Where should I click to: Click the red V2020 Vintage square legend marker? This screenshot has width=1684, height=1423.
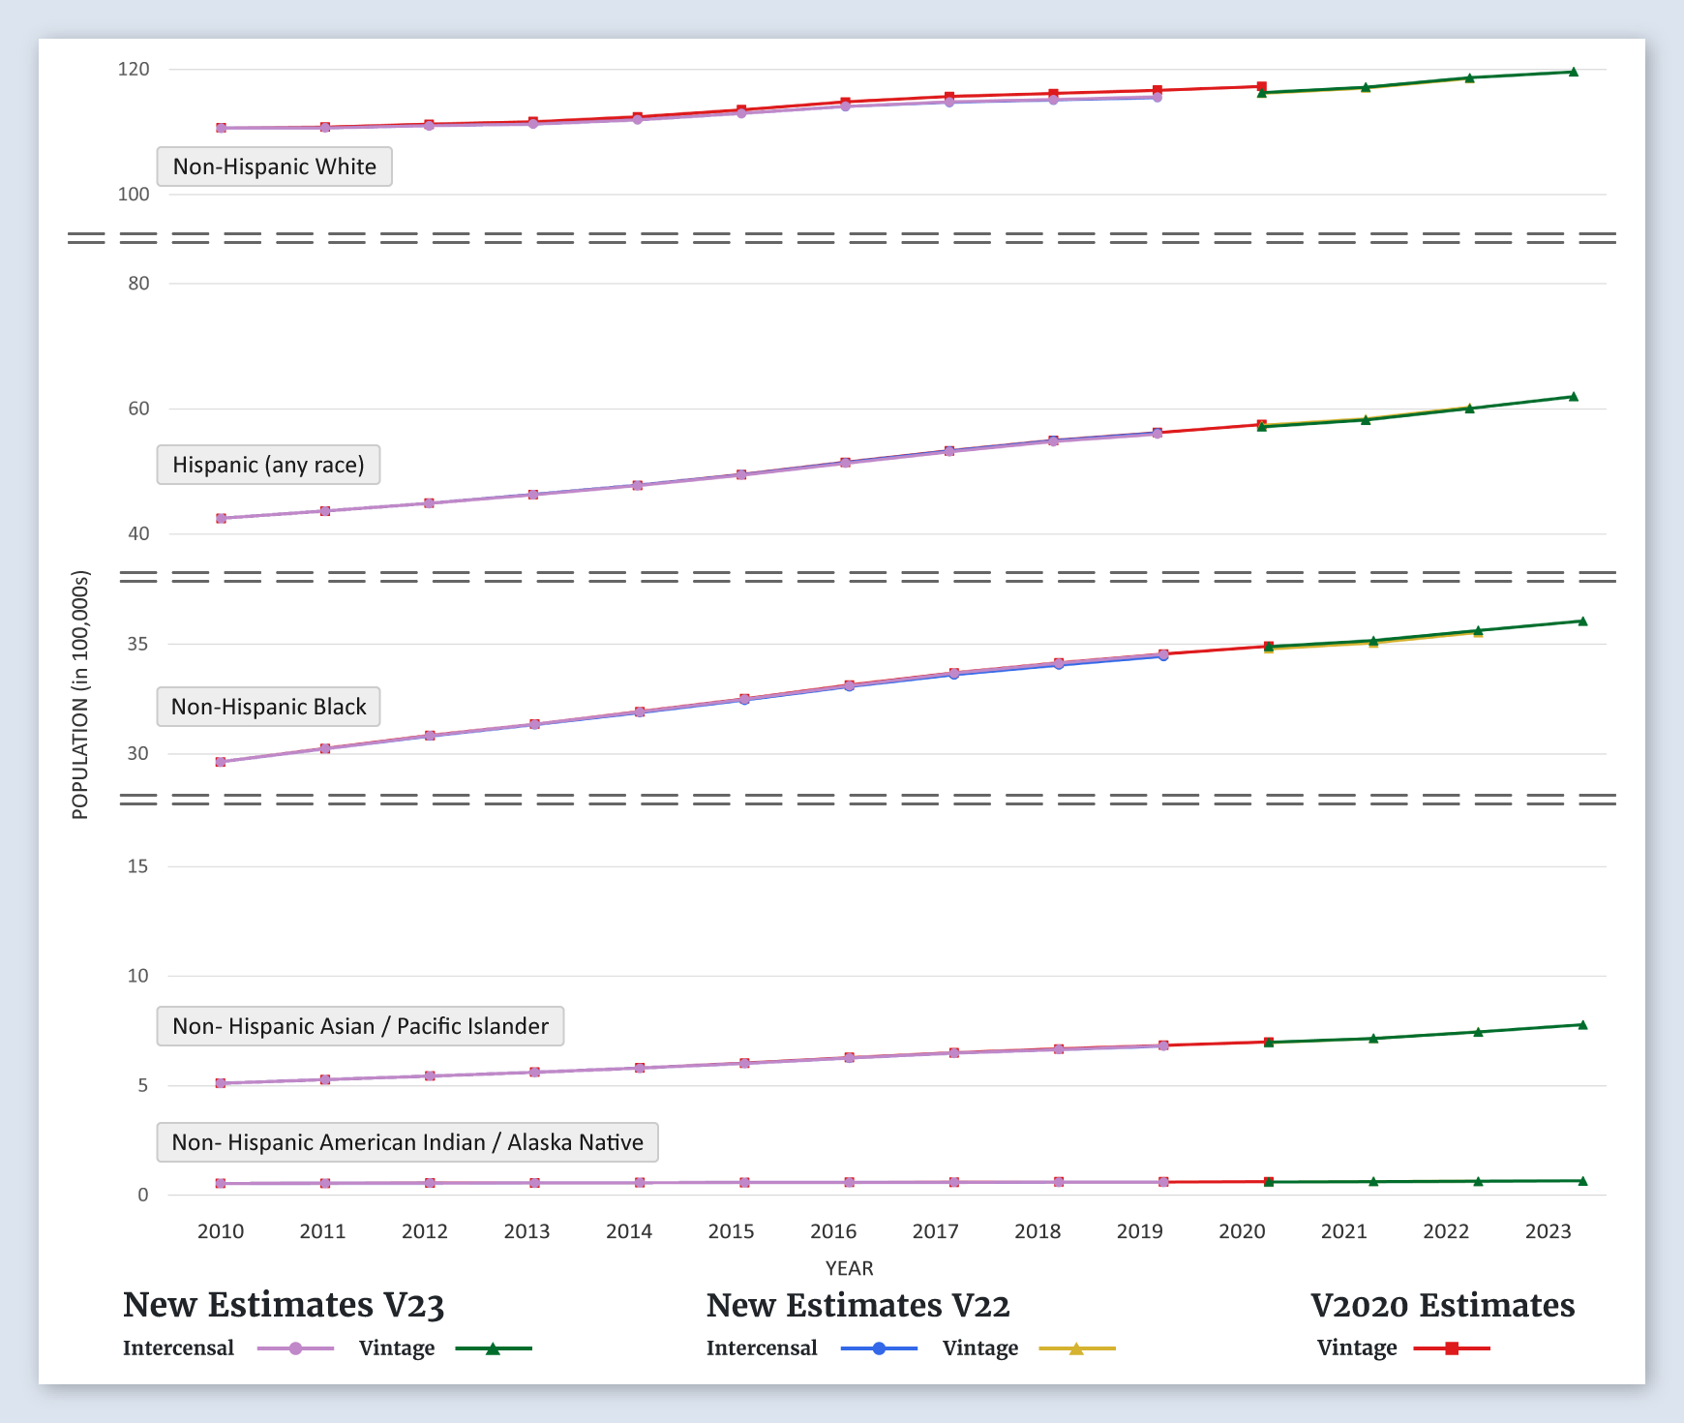(x=1452, y=1348)
